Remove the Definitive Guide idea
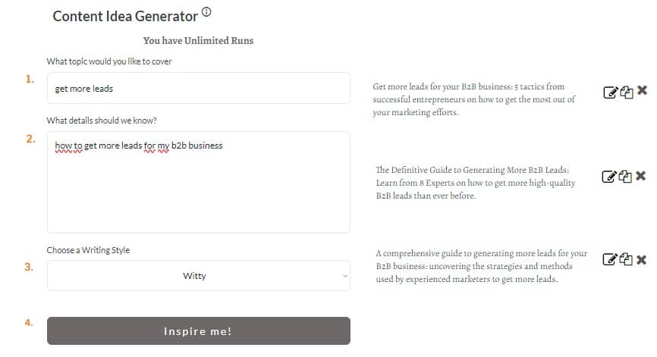The height and width of the screenshot is (357, 657). 640,175
